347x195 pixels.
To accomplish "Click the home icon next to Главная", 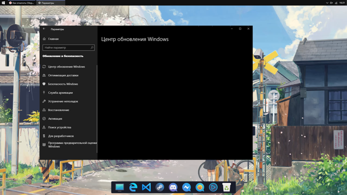I will click(x=44, y=39).
